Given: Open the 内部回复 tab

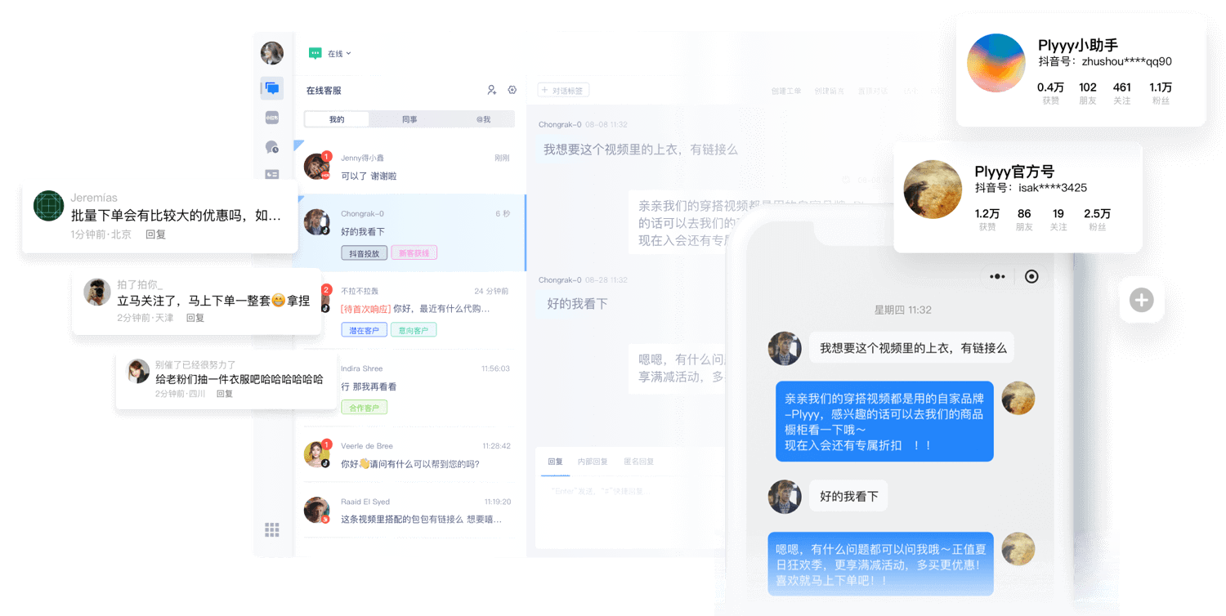Looking at the screenshot, I should coord(593,462).
